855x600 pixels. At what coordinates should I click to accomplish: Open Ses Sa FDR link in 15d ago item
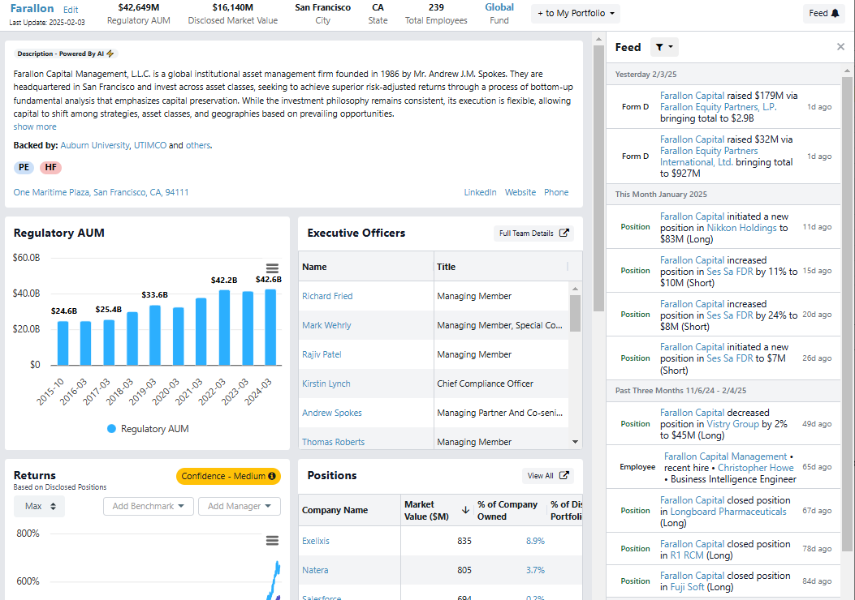pos(730,272)
